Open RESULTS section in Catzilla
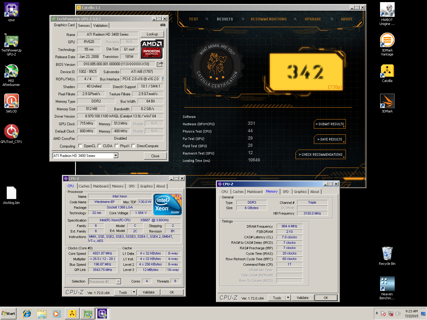Screen dimensions: 427x320 coord(225,19)
